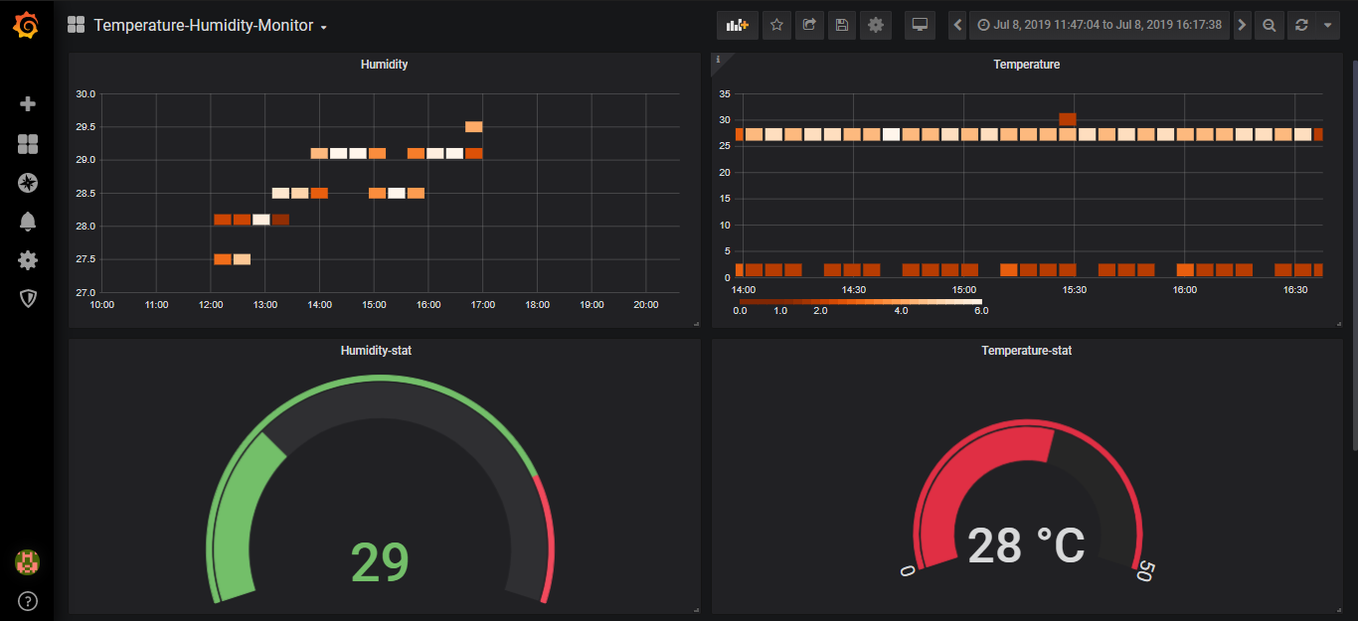Screen dimensions: 1358x621
Task: Open the Grafana home logo
Action: [27, 25]
